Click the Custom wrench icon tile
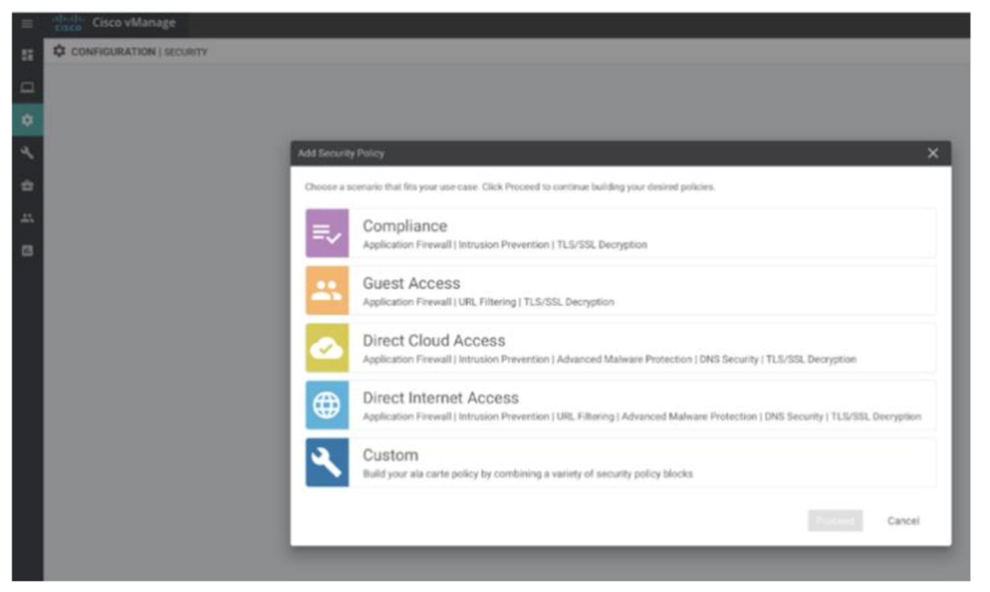Screen dimensions: 990x592 [x=327, y=463]
